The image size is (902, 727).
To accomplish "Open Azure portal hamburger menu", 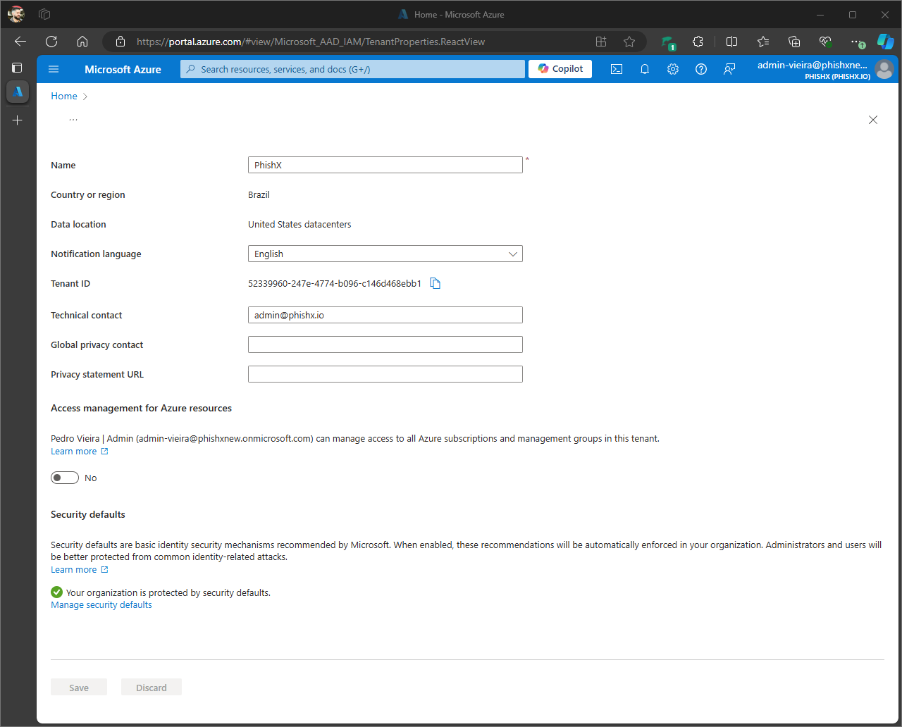I will tap(54, 69).
